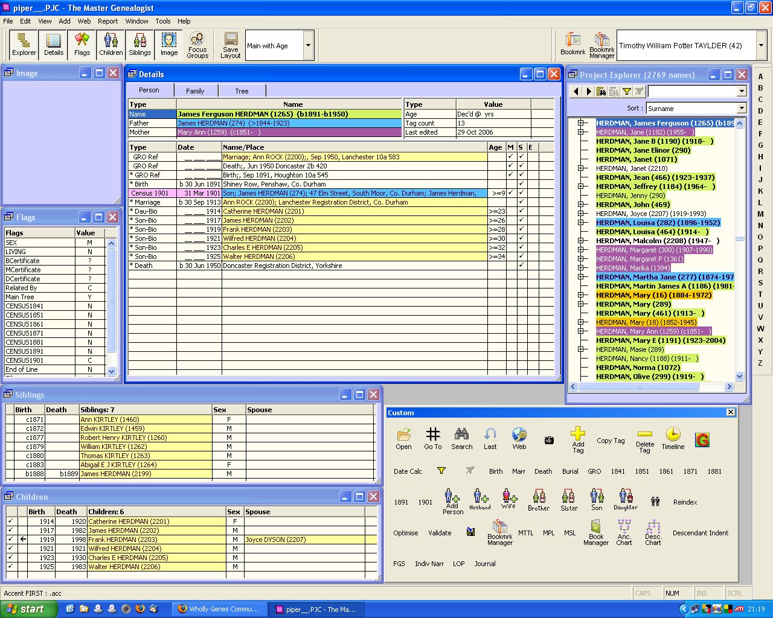Open the Timeline clock icon

click(673, 439)
